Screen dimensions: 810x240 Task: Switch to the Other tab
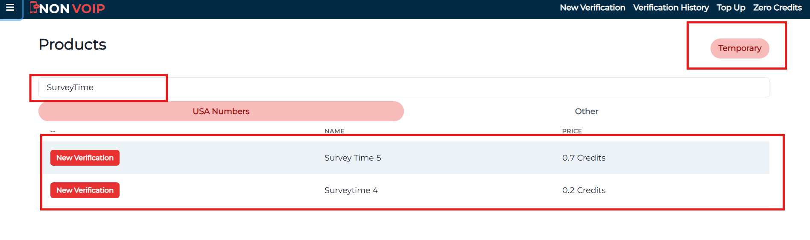[x=586, y=111]
